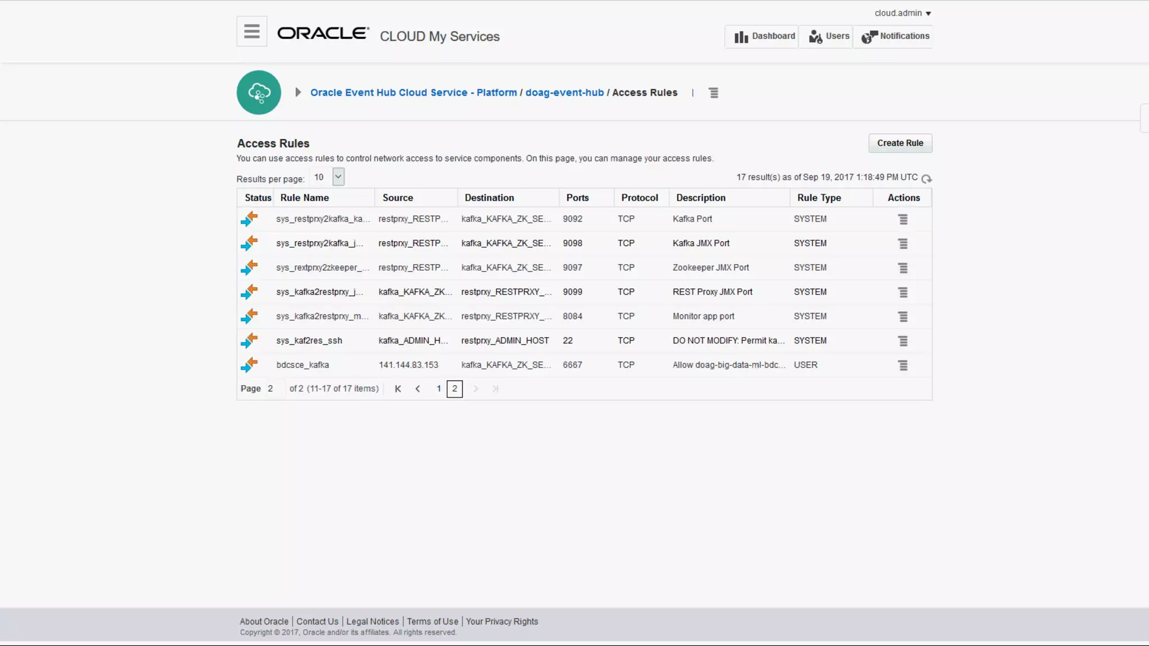Go to previous page of results
The height and width of the screenshot is (646, 1149).
[417, 389]
